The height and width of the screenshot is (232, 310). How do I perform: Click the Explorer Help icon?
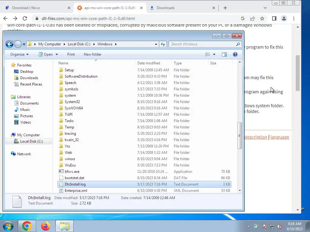pos(235,54)
